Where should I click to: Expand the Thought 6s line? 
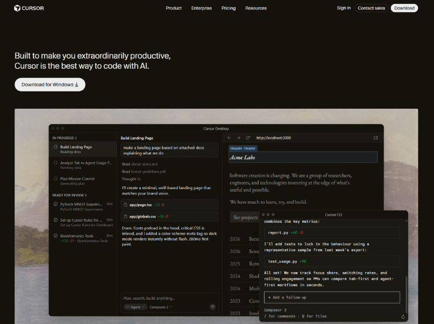[131, 179]
